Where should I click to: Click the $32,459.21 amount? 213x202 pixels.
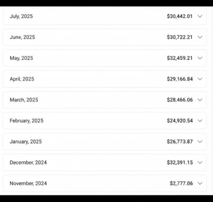[x=180, y=58]
